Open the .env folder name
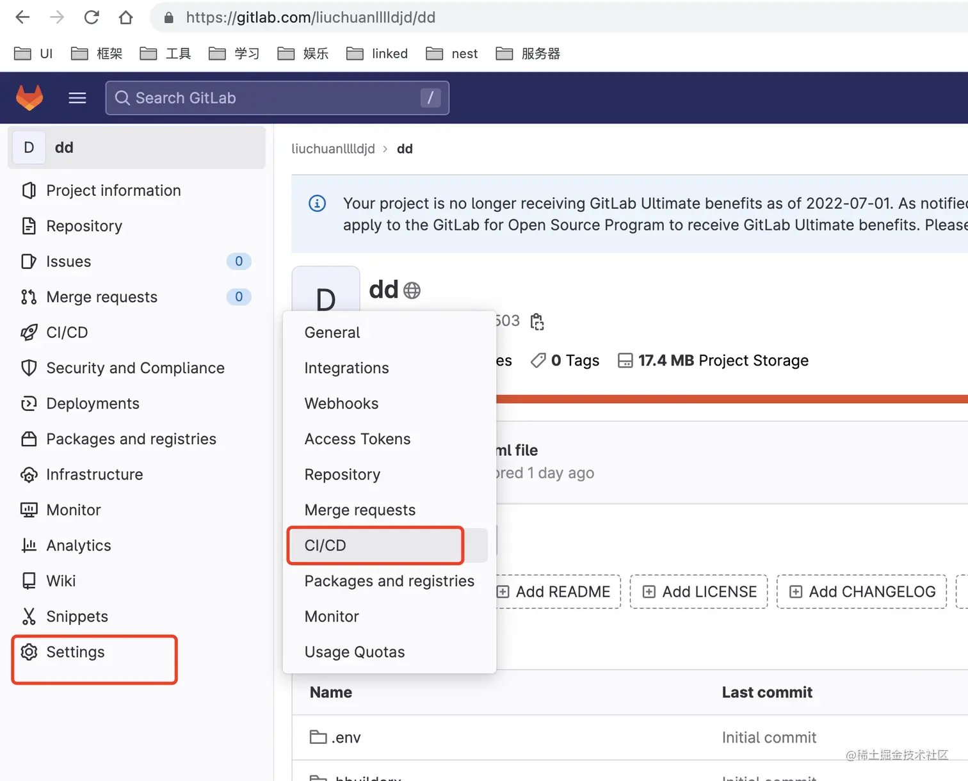 tap(346, 737)
